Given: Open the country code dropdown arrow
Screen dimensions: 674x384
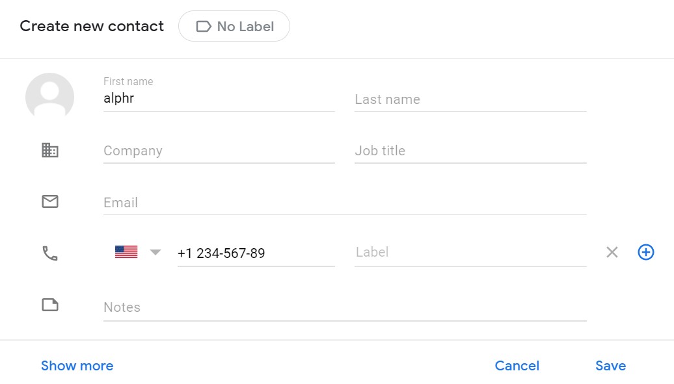Looking at the screenshot, I should point(155,252).
